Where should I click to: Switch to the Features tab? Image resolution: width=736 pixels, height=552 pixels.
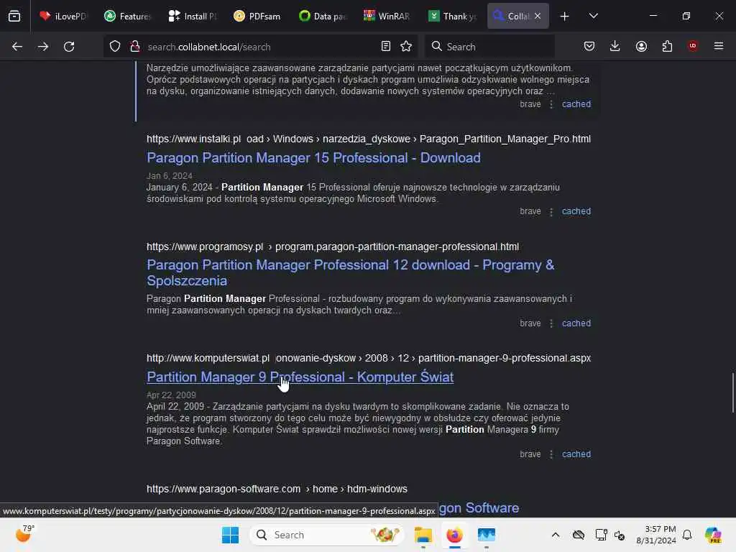pos(128,16)
